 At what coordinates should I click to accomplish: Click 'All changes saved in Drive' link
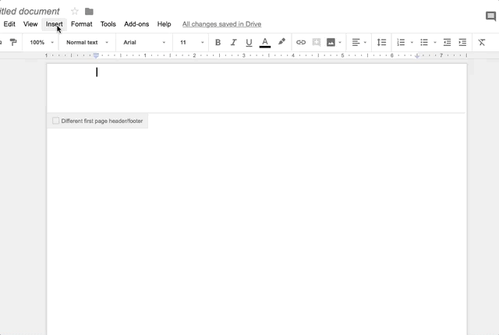[221, 24]
